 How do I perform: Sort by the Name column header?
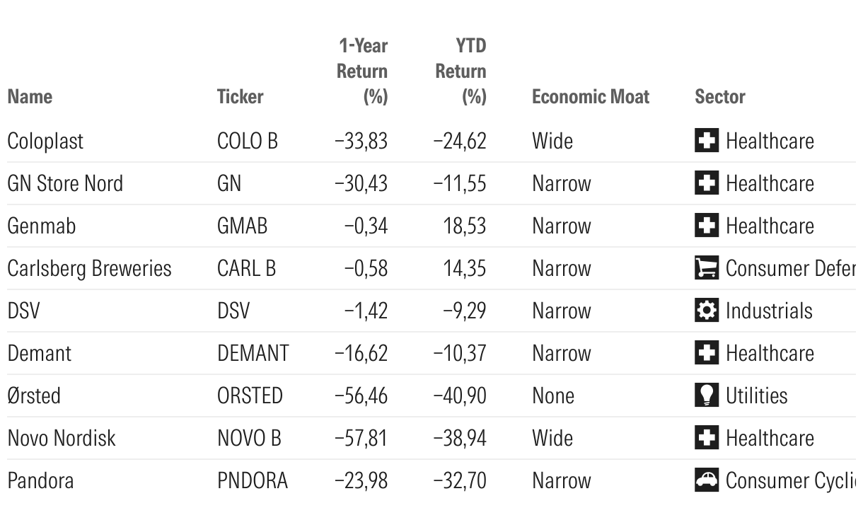(x=30, y=96)
